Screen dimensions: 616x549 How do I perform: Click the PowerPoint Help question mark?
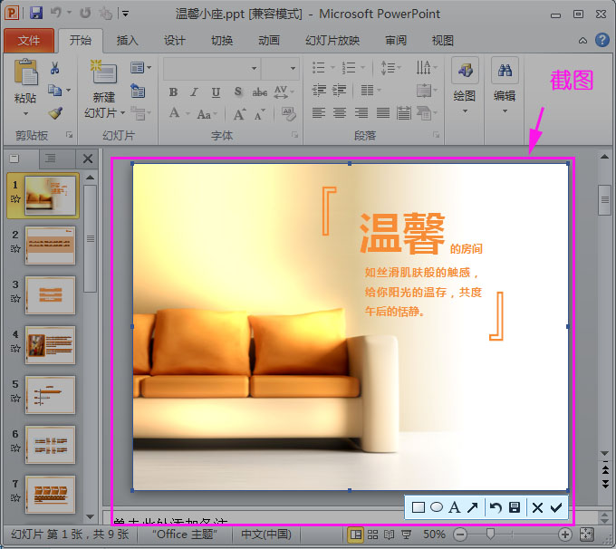pos(602,40)
